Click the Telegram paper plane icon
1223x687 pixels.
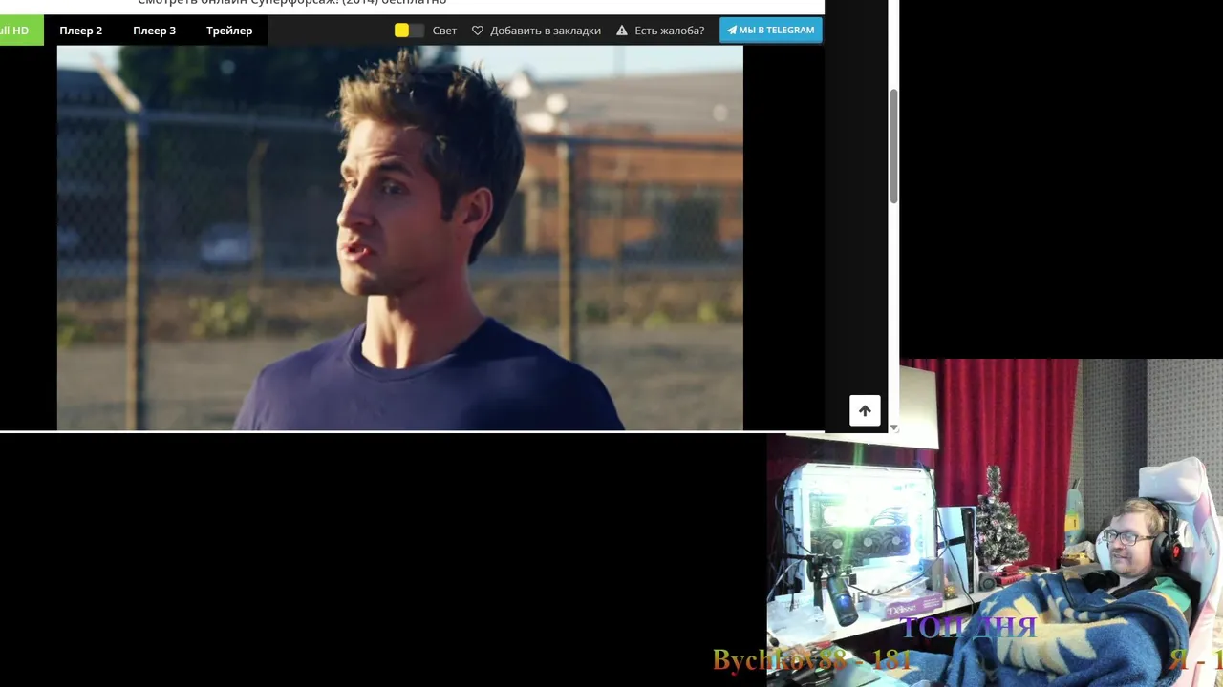point(732,30)
